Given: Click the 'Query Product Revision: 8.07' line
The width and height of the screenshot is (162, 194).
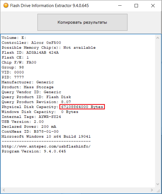Looking at the screenshot, I should click(x=36, y=102).
